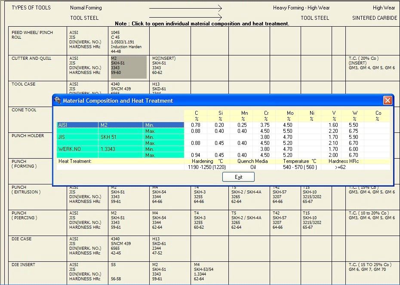Close the Material Composition and Heat Treatment dialog
400x285 pixels.
coord(388,101)
